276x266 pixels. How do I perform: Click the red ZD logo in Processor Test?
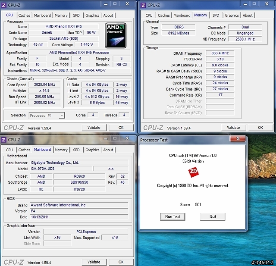point(193,172)
